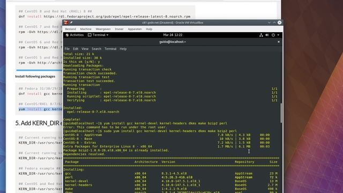The height and width of the screenshot is (193, 343).
Task: Click the epel-release-latest-8 URL in browser code
Action: tap(117, 17)
